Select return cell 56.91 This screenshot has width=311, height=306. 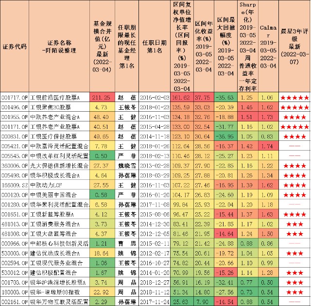click(182, 282)
